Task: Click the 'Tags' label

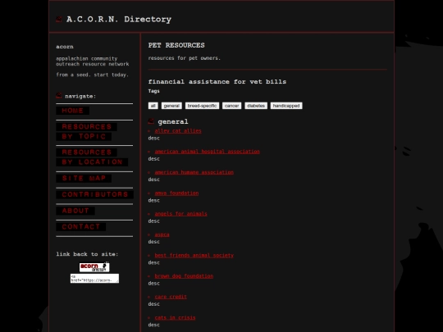Action: pos(154,91)
